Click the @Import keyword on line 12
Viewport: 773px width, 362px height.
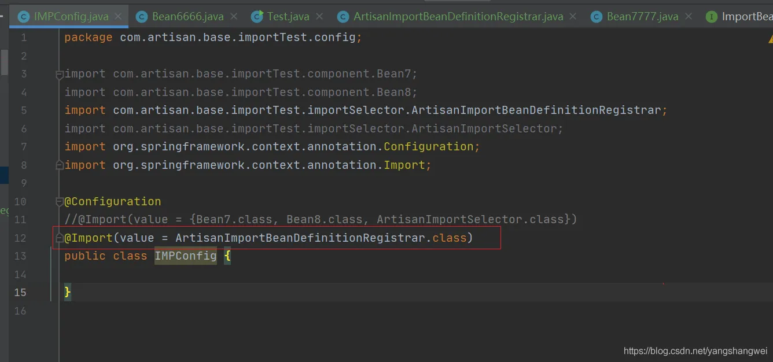(x=89, y=238)
